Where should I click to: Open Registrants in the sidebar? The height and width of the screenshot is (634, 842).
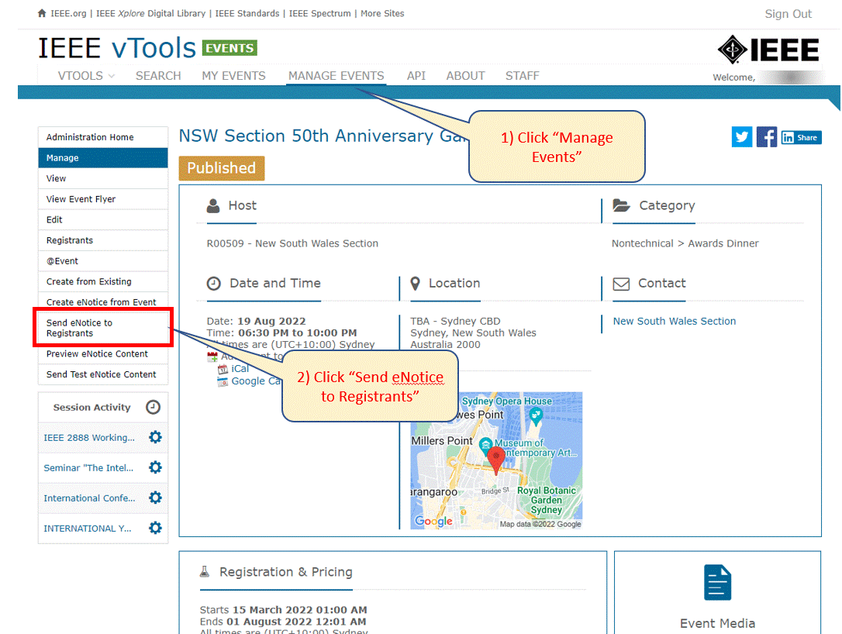point(103,240)
